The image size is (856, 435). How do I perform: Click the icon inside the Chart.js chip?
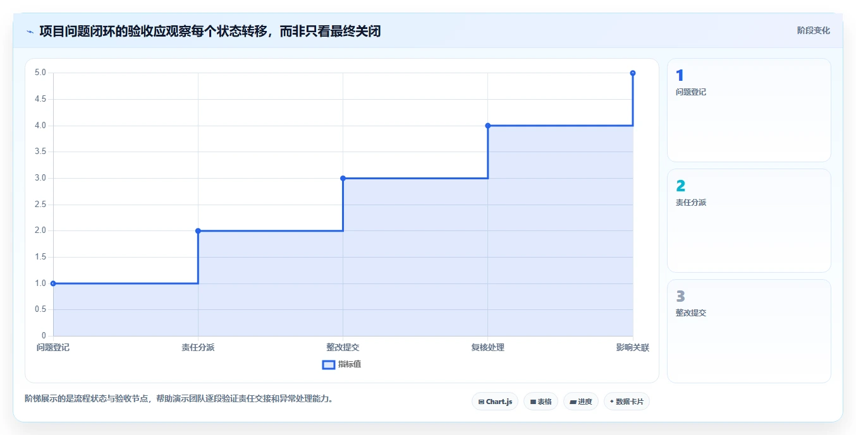tap(481, 402)
